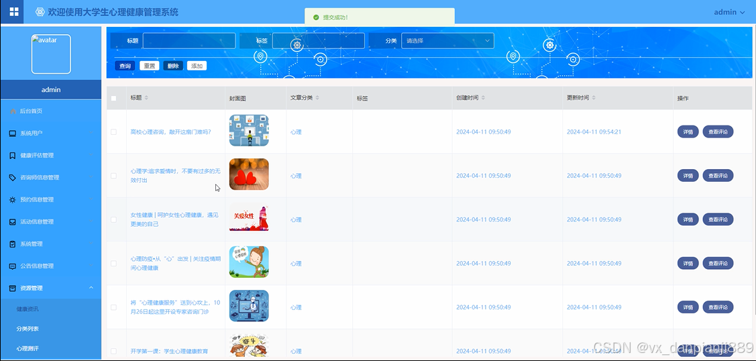Viewport: 756px width, 361px height.
Task: Click title text 开学第一课：学生心理健康教育
Action: tap(169, 352)
